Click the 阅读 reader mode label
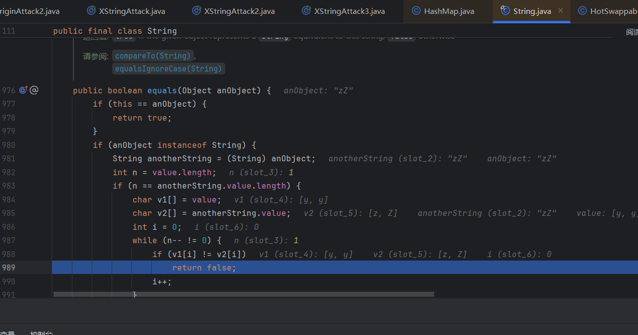Image resolution: width=638 pixels, height=335 pixels. tap(632, 32)
